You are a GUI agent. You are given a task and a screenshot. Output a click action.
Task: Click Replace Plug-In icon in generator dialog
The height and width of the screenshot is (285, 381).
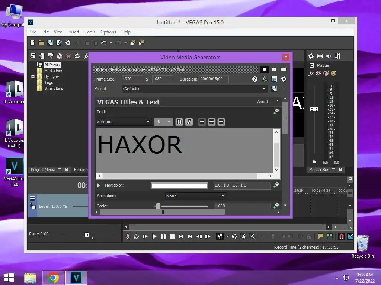coord(265,79)
